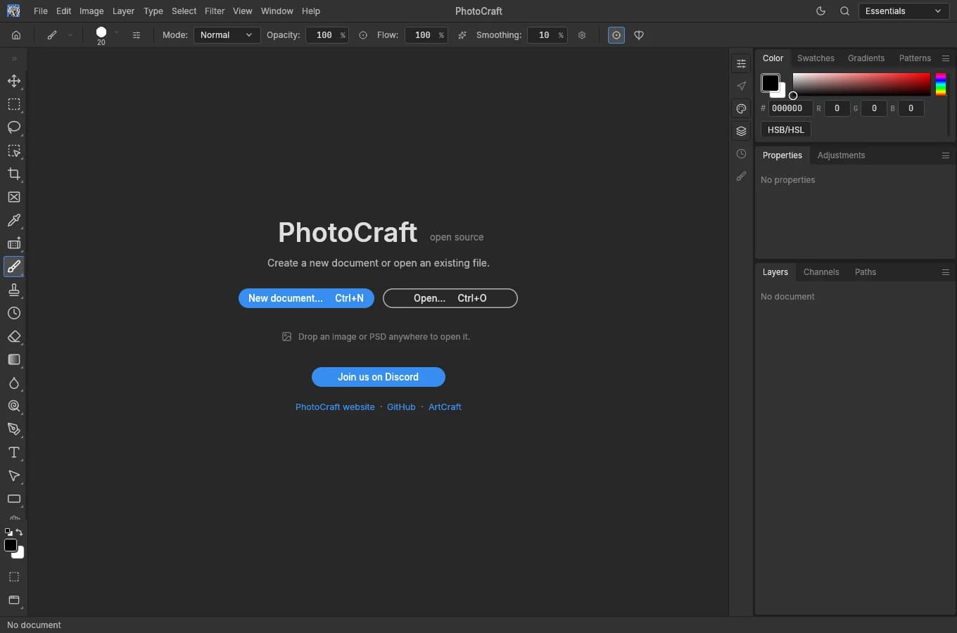
Task: Select the Rectangle shape tool
Action: tap(14, 499)
